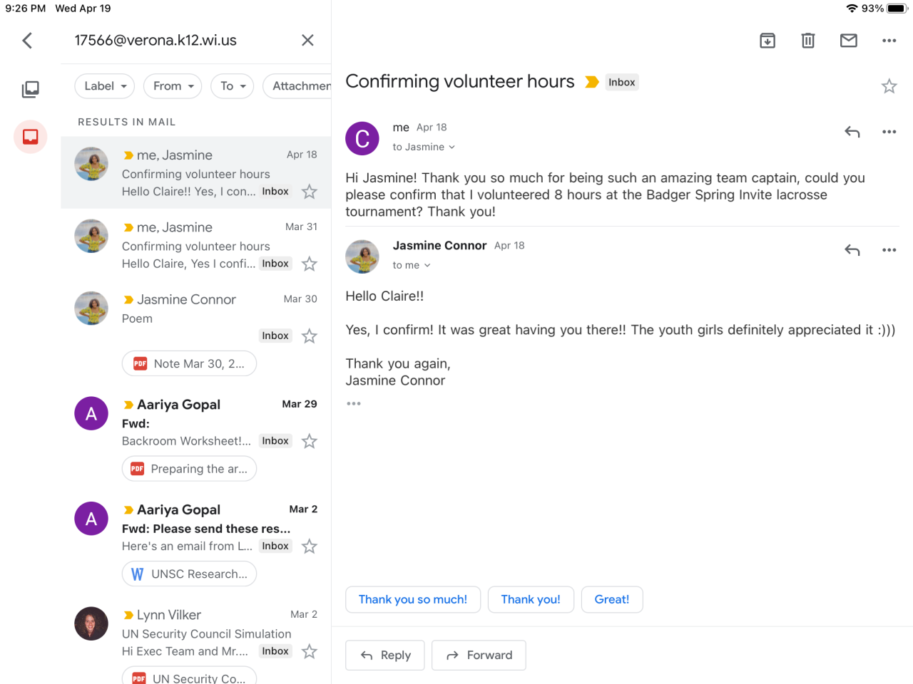Tap the 'Thank you so much!' smart reply
Screen dimensions: 913x684
(412, 599)
